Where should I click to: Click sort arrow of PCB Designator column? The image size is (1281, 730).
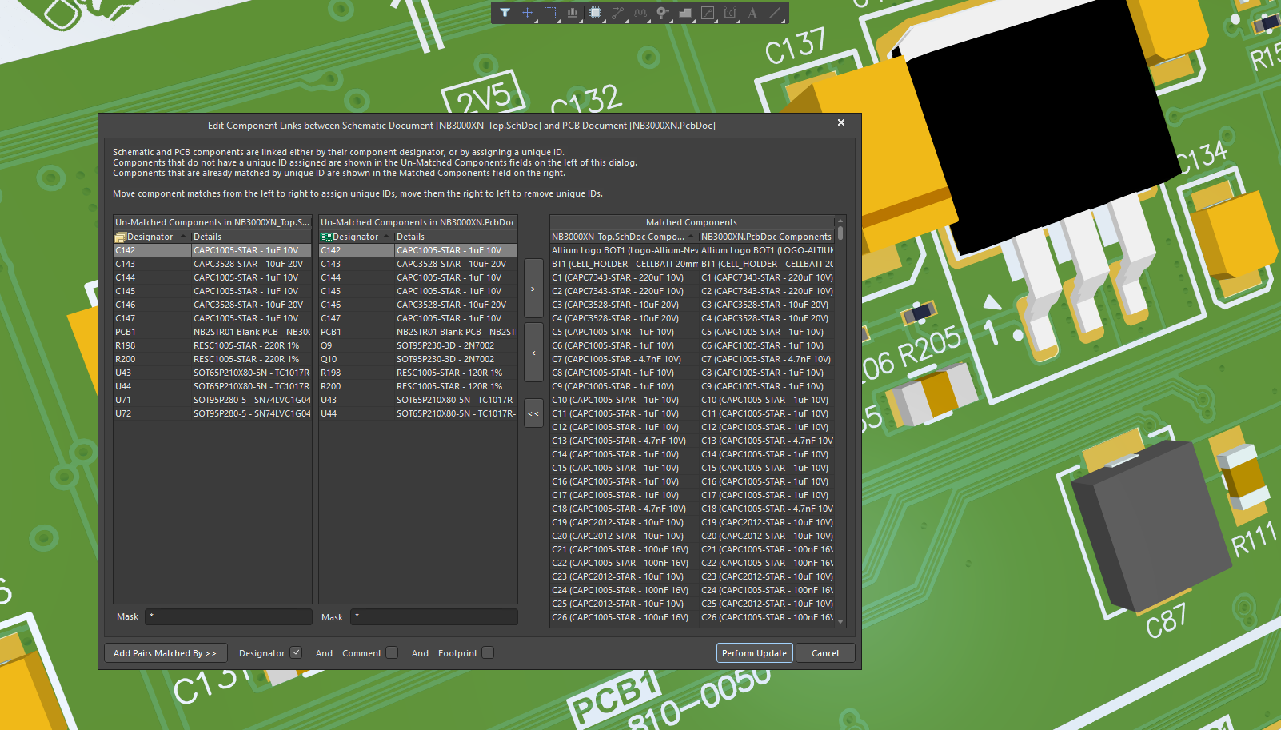click(388, 237)
